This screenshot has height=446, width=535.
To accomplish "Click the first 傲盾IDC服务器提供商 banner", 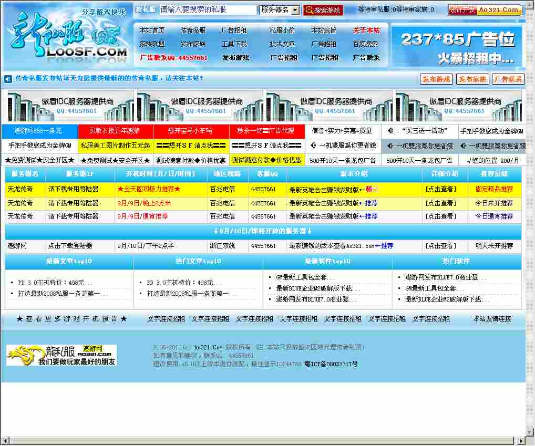I will coord(70,106).
